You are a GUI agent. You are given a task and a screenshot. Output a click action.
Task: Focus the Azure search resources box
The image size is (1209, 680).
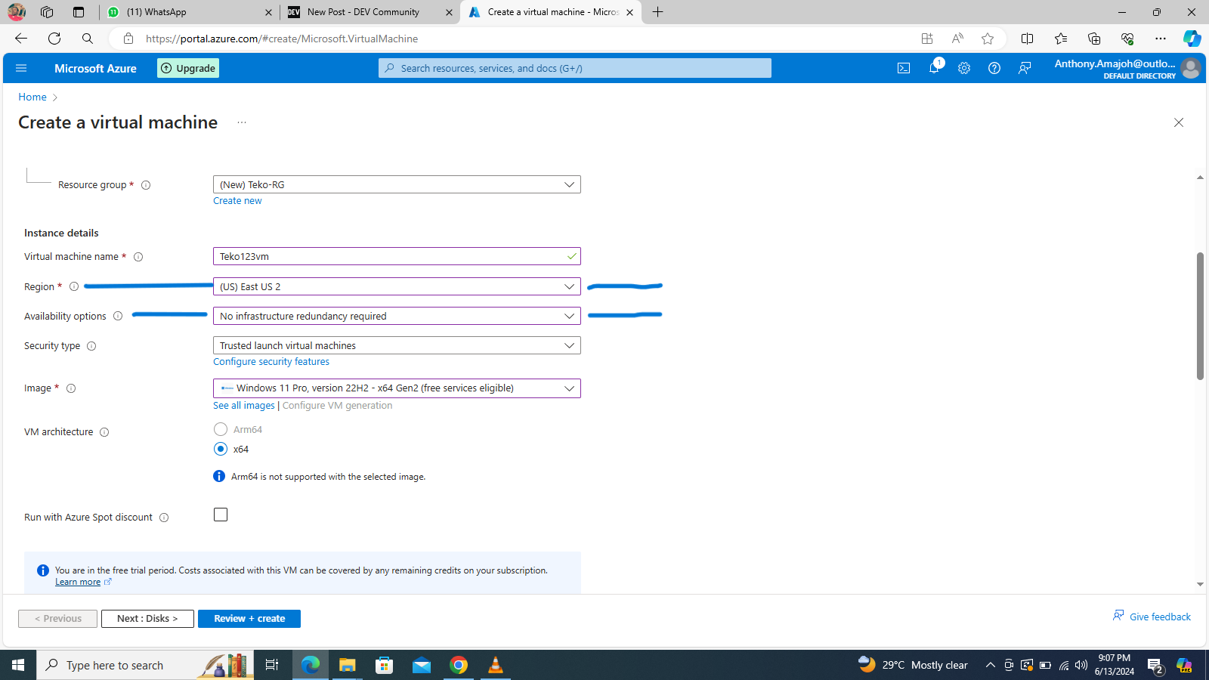[x=575, y=68]
